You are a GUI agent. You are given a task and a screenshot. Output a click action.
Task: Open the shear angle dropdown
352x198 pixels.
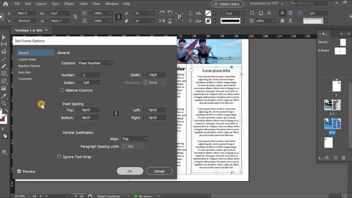[152, 21]
